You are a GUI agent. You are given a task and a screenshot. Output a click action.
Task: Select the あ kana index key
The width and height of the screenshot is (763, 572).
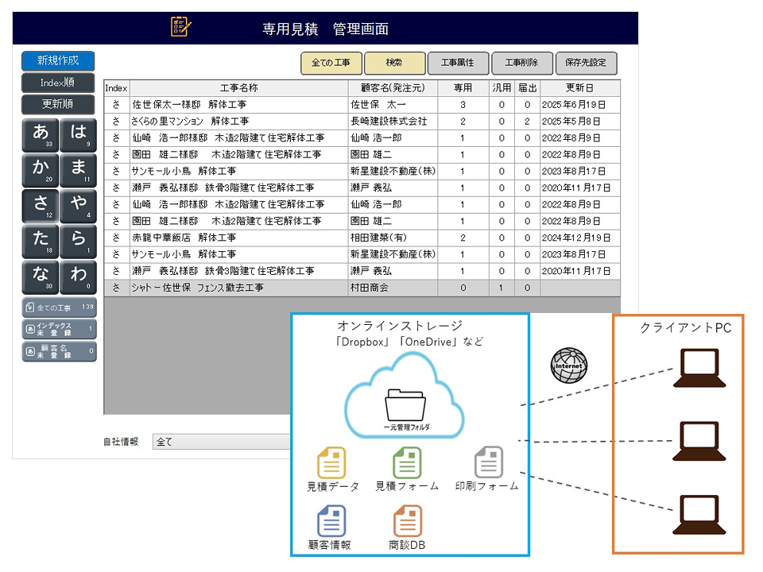[41, 135]
